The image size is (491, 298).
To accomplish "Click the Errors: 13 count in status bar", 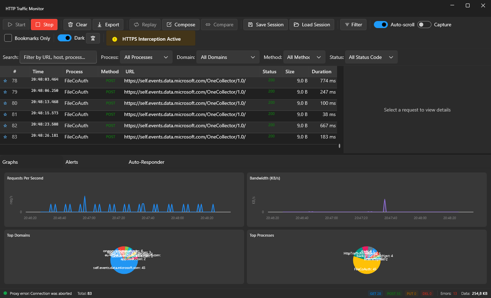I will click(449, 293).
